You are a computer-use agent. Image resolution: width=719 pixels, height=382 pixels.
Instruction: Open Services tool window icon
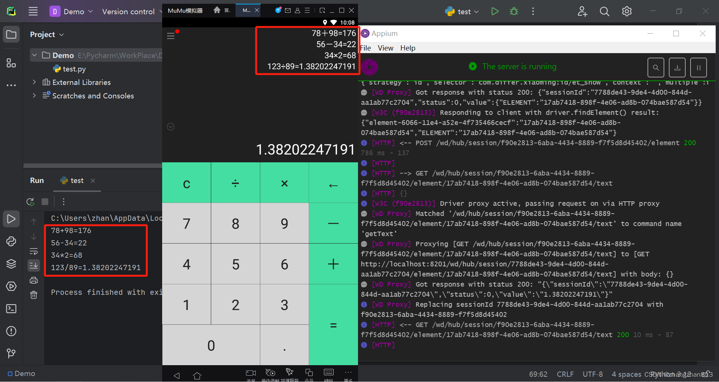11,286
